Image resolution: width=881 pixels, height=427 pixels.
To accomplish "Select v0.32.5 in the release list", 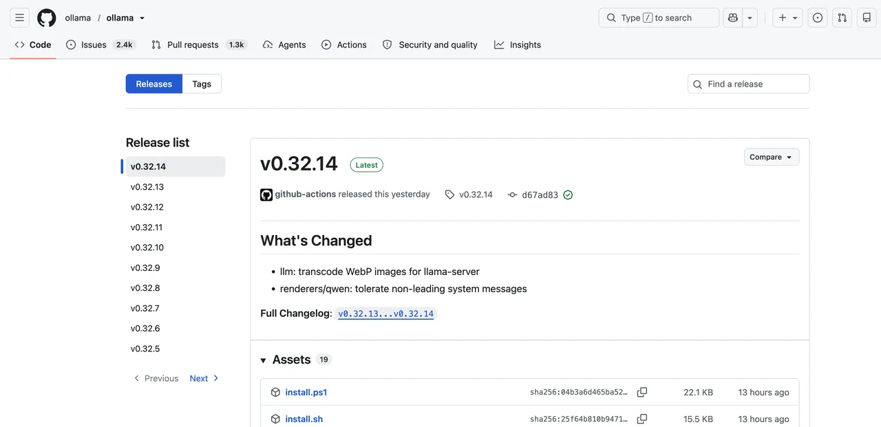I will (x=175, y=349).
